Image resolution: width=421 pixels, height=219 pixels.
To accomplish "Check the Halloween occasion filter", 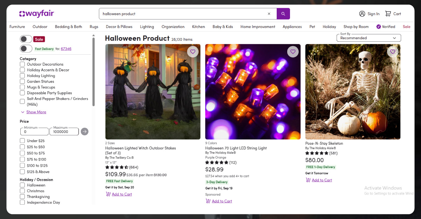I will point(22,185).
